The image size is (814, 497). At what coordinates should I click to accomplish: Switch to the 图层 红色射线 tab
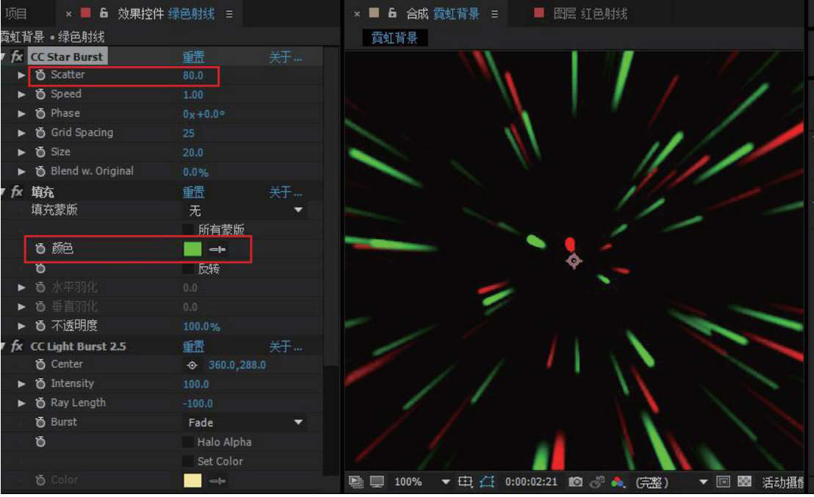click(590, 14)
